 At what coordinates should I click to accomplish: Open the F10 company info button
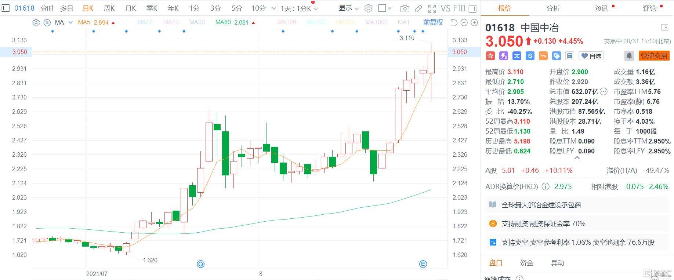[459, 8]
